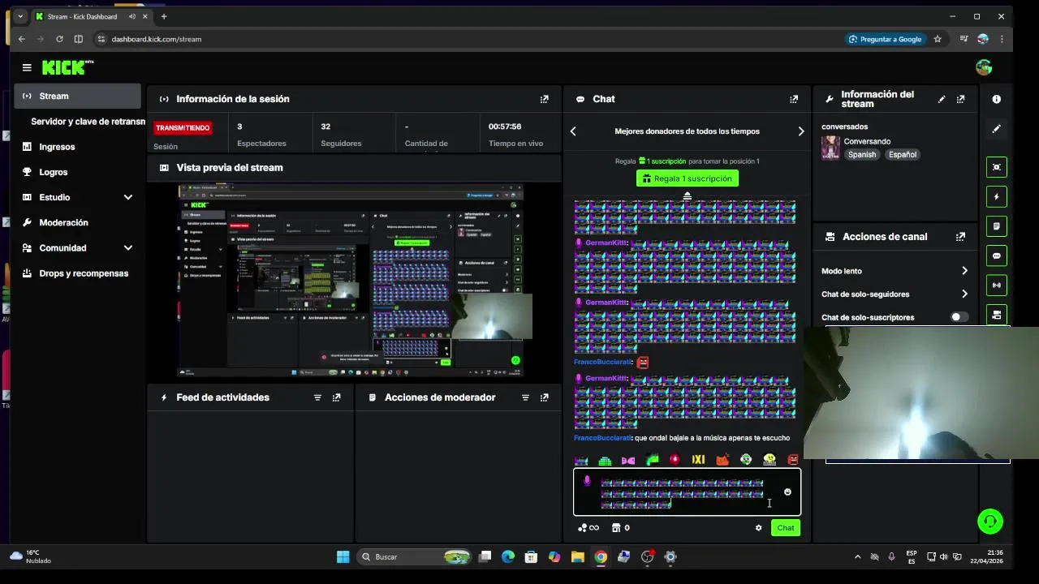Open info icon in right sidebar
The image size is (1039, 584).
click(x=996, y=99)
